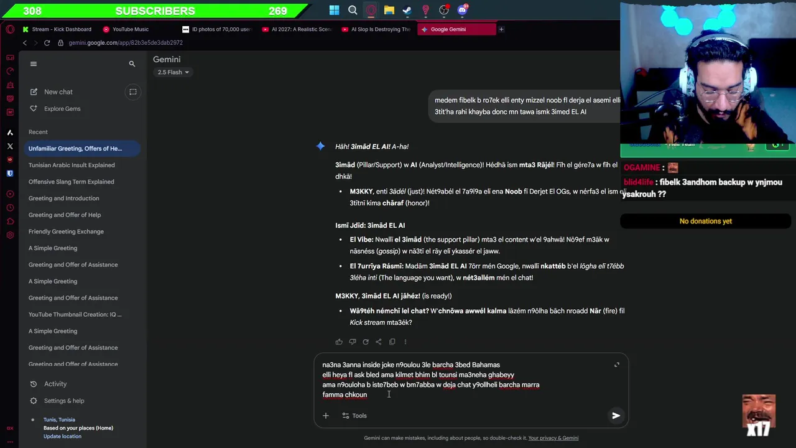Open YouTube Thumbnail Creation: IQ chat
The width and height of the screenshot is (796, 448).
coord(82,315)
